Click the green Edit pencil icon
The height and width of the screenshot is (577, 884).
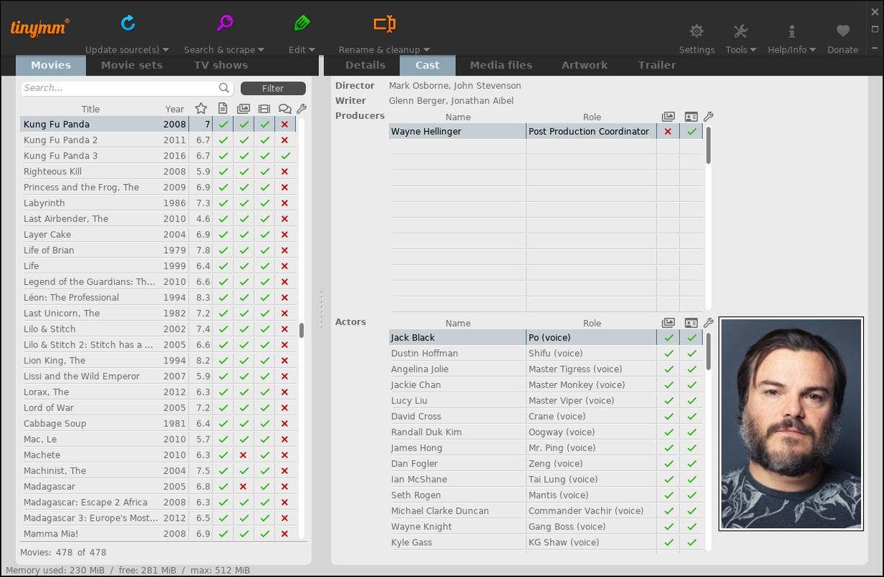tap(302, 24)
